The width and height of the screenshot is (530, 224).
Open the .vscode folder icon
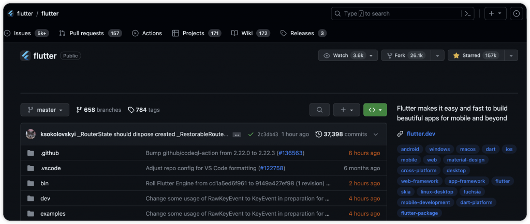pos(31,168)
